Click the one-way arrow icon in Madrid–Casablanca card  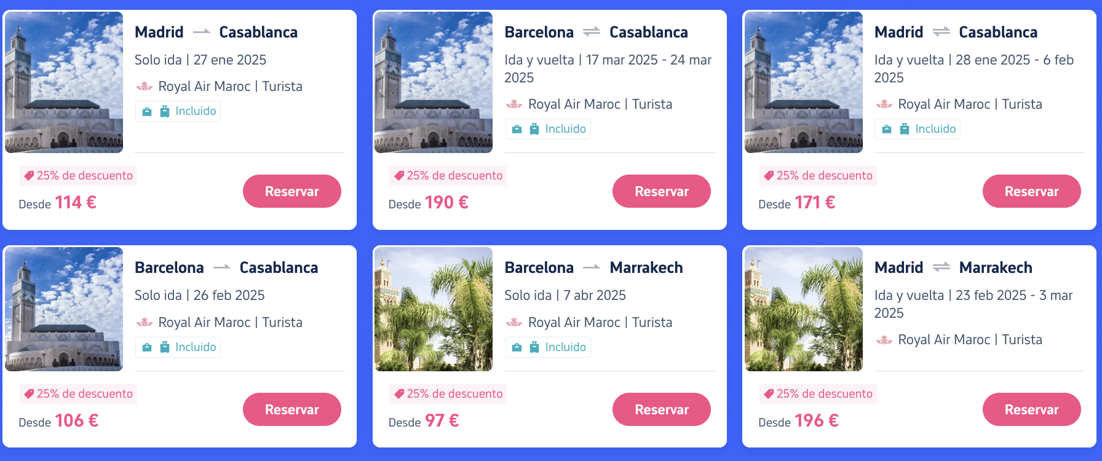coord(202,32)
